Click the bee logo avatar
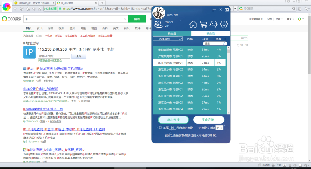This screenshot has width=311, height=169. coord(159,13)
